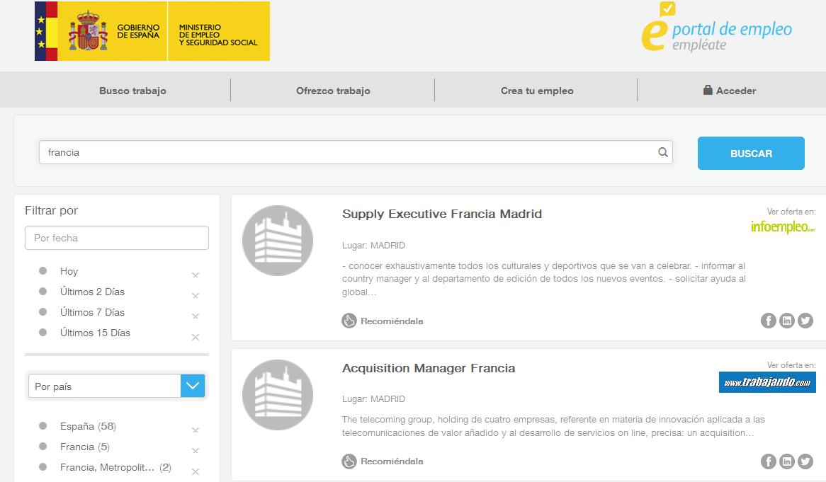Image resolution: width=826 pixels, height=482 pixels.
Task: Open the Crea tu empleo menu
Action: (537, 91)
